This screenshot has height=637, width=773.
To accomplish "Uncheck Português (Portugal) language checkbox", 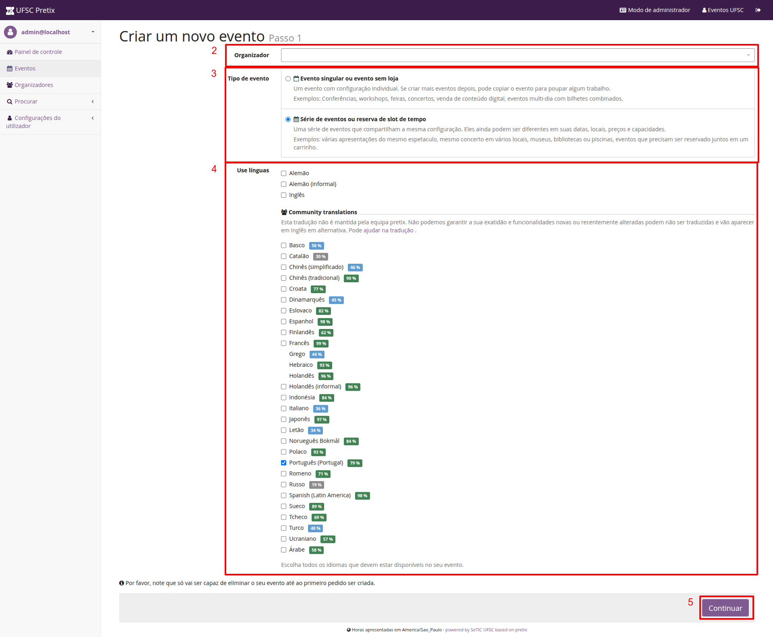I will [x=283, y=463].
